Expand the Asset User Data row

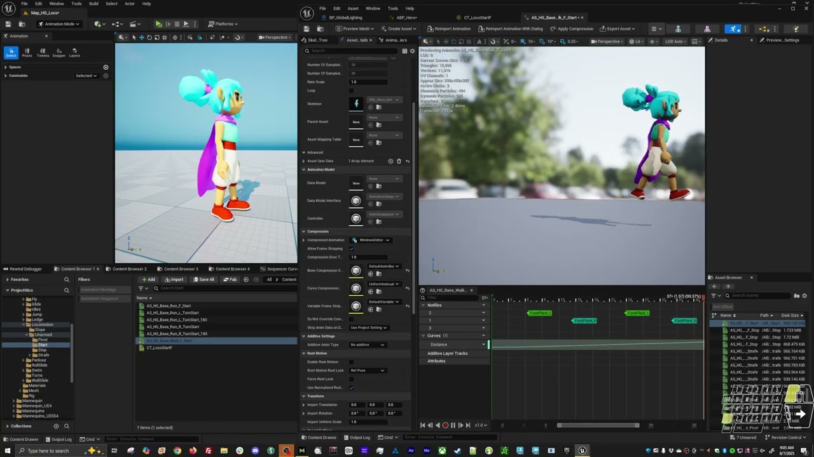pos(304,161)
